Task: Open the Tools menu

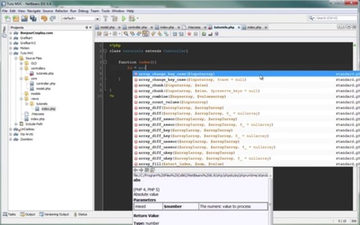Action: coord(106,11)
